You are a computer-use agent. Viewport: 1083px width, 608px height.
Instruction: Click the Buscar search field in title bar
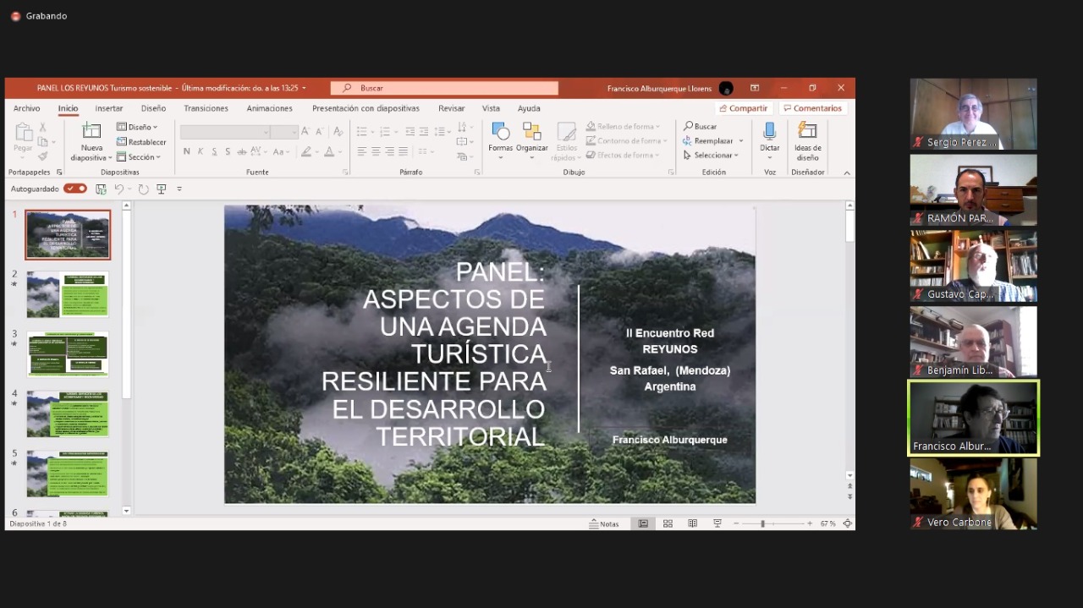(x=444, y=88)
